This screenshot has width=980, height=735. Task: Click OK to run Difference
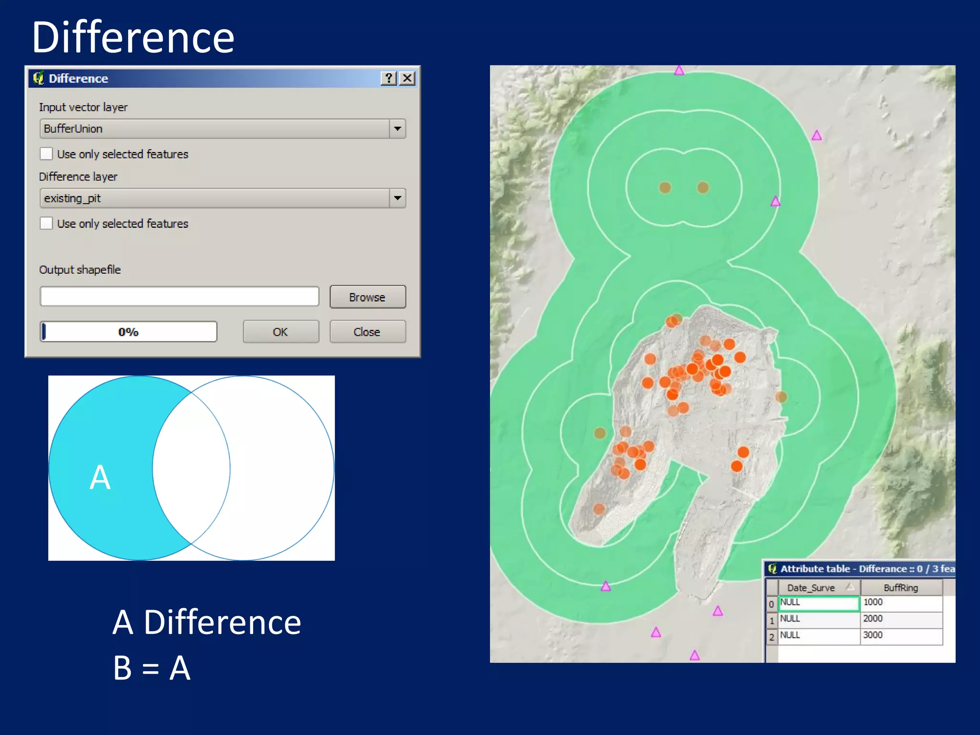[281, 332]
